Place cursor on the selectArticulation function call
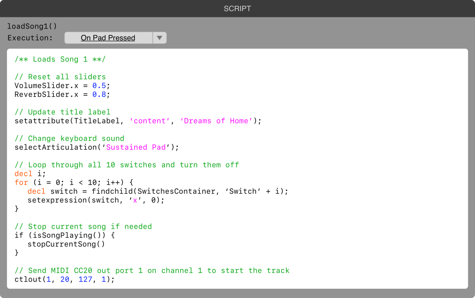This screenshot has height=298, width=475. [x=56, y=147]
